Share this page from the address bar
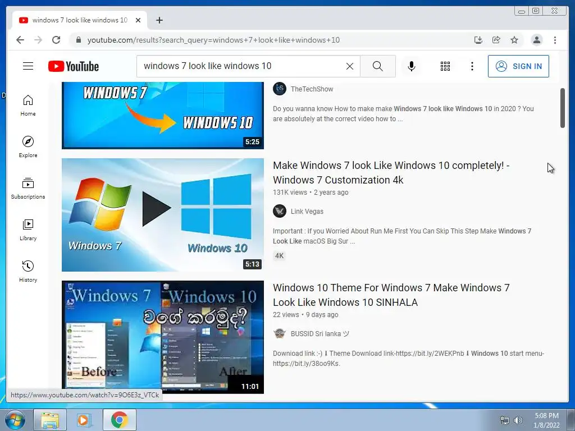Viewport: 575px width, 431px height. 496,40
